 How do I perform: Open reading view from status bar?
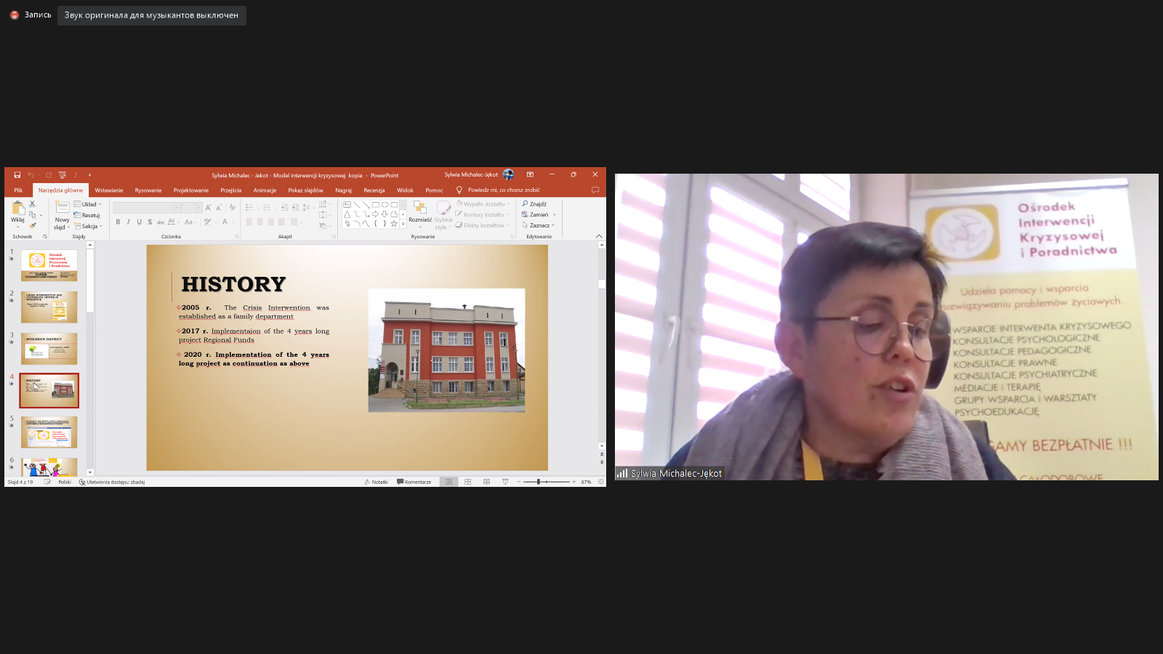click(486, 482)
